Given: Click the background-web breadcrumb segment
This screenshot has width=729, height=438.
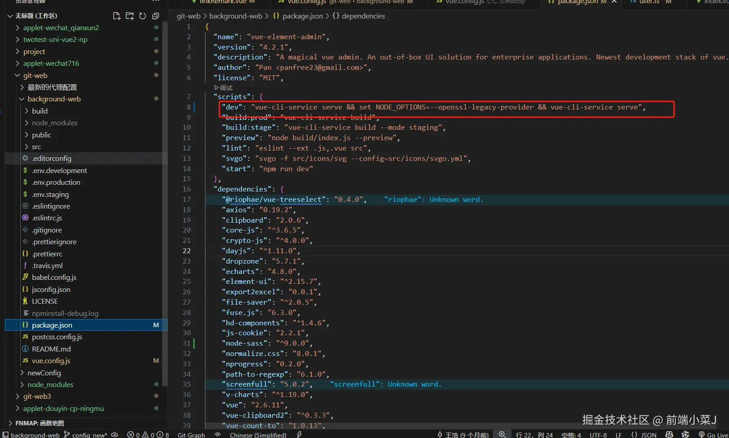Looking at the screenshot, I should click(x=236, y=16).
